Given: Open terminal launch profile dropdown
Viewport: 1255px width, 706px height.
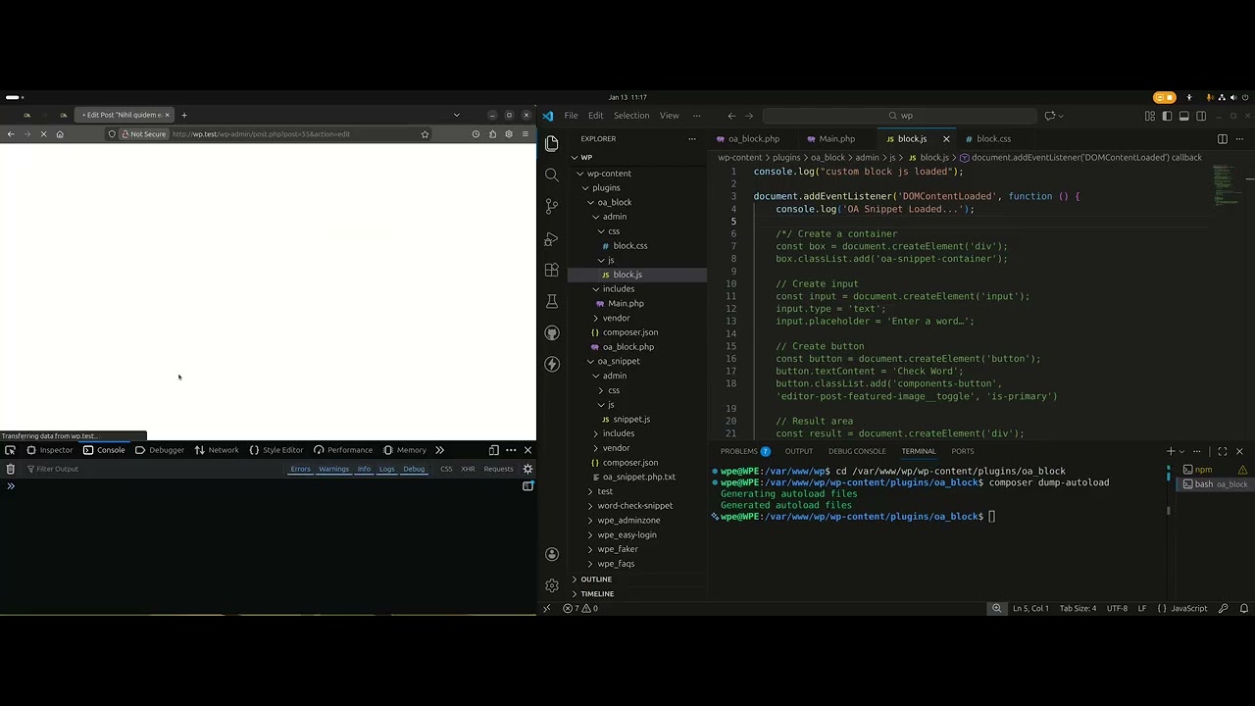Looking at the screenshot, I should tap(1181, 451).
